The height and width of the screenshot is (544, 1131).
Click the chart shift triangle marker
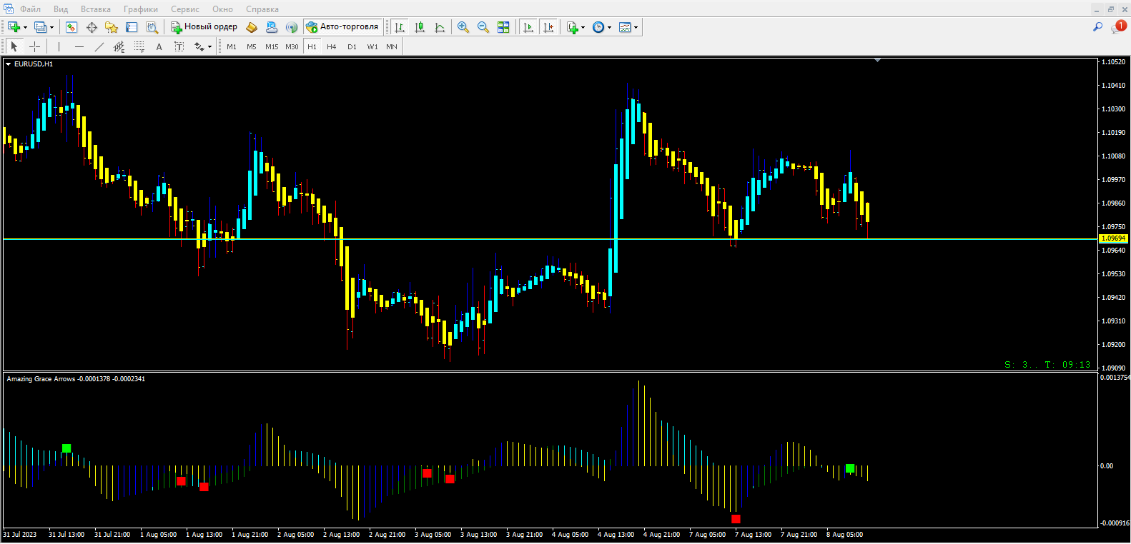coord(877,61)
